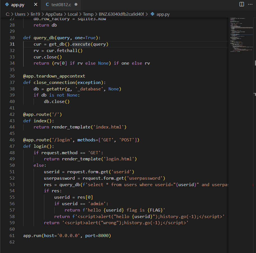256x253 pixels.
Task: Select breadcrumb file app.py
Action: pyautogui.click(x=163, y=14)
